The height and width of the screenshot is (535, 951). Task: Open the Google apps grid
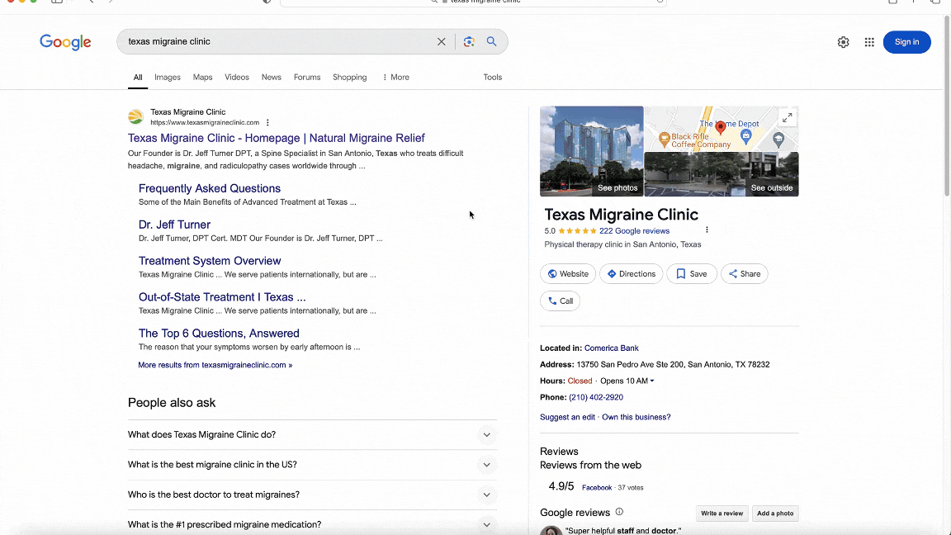pyautogui.click(x=869, y=42)
